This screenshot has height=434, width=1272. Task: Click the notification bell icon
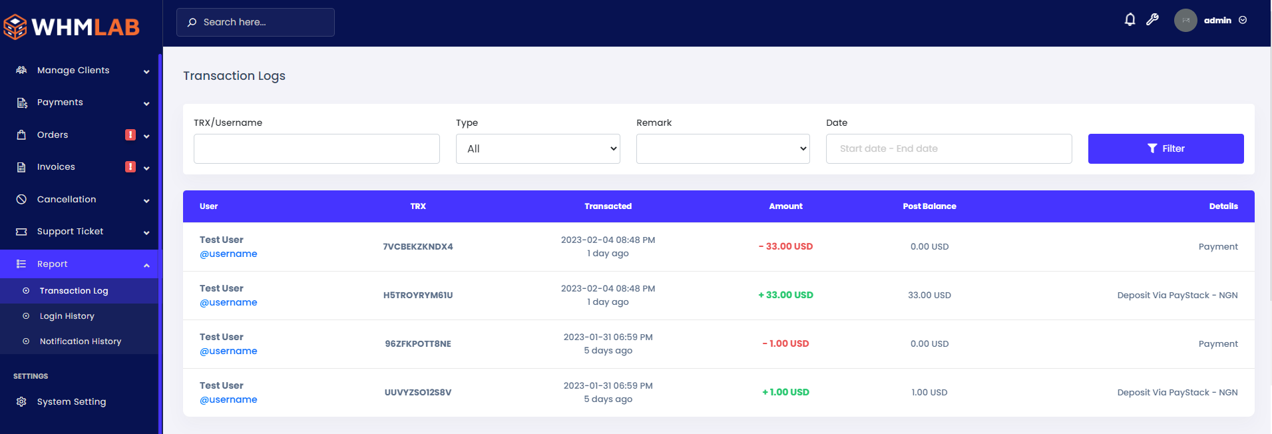(1130, 20)
